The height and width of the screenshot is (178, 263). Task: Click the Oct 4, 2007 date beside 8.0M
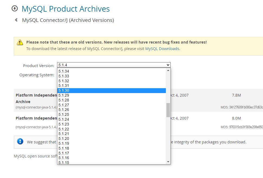point(180,118)
